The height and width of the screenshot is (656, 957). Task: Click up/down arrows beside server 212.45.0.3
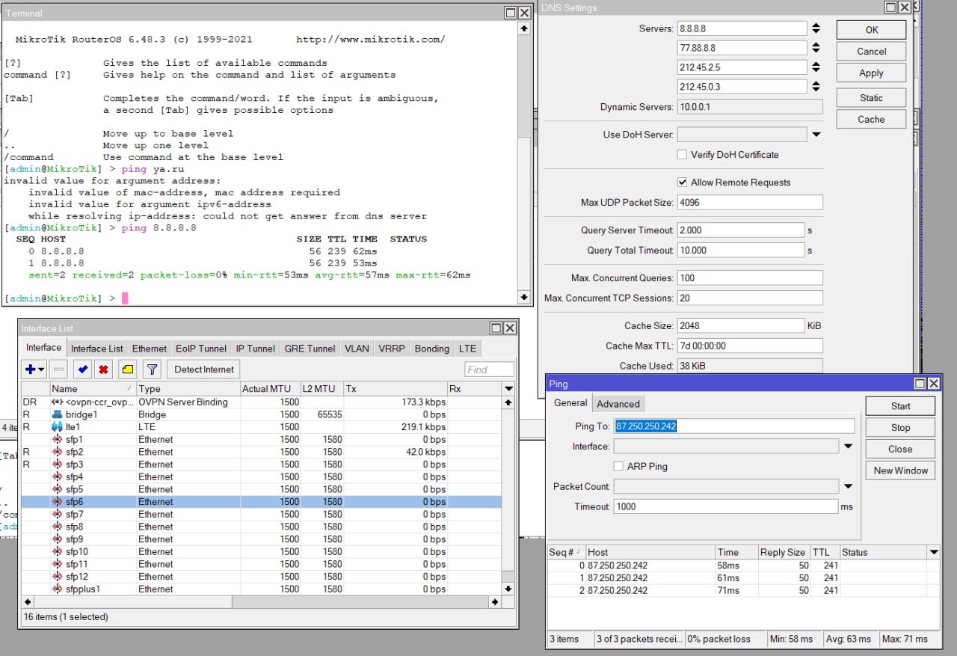click(816, 87)
